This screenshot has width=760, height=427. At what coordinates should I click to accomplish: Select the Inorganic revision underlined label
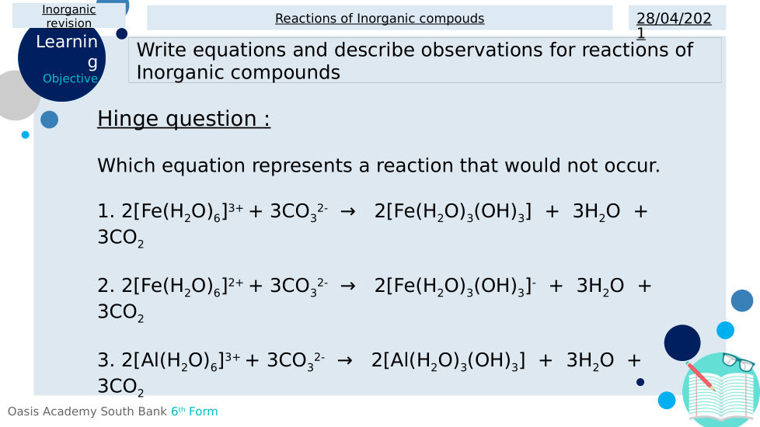tap(69, 16)
